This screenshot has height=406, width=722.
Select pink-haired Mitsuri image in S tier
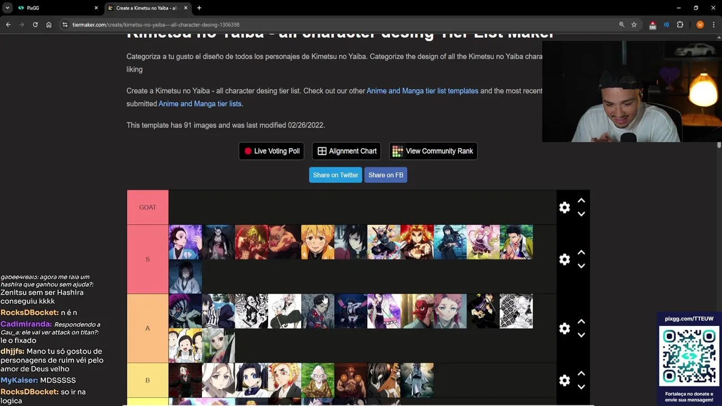483,242
